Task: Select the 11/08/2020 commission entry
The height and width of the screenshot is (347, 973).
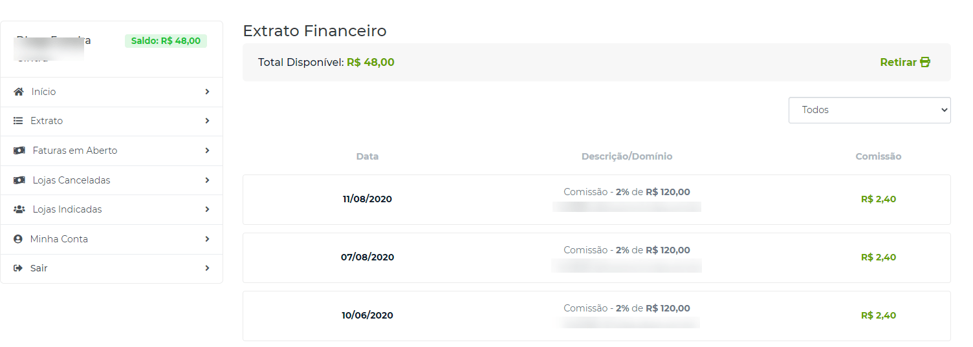Action: [596, 200]
